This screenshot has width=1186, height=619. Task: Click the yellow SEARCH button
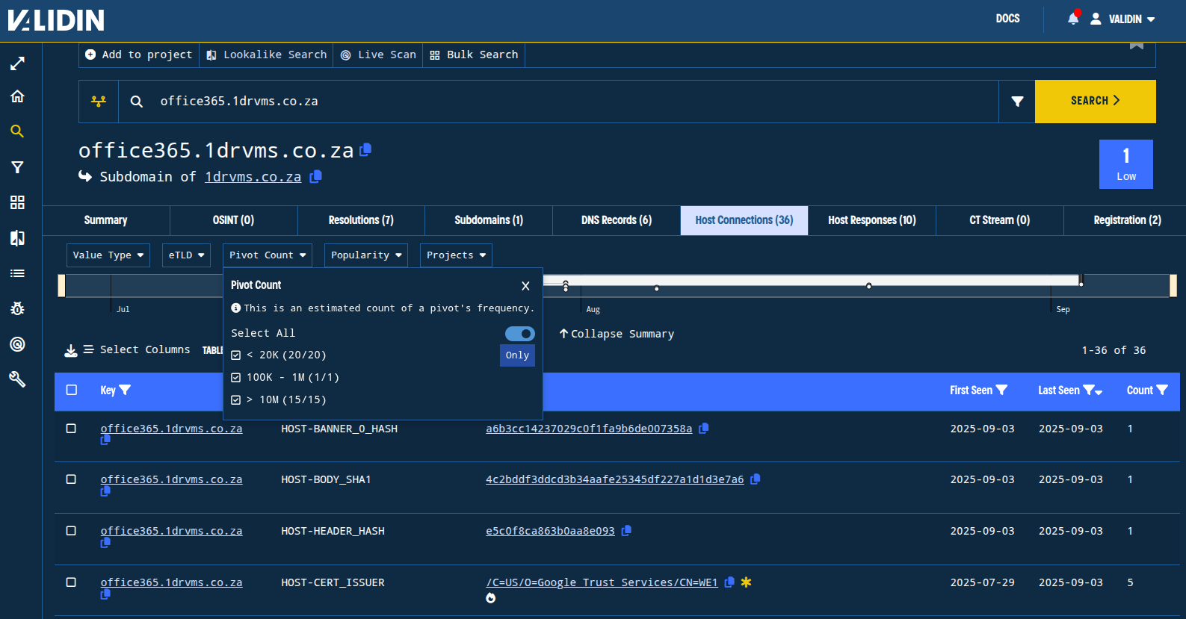pyautogui.click(x=1096, y=101)
